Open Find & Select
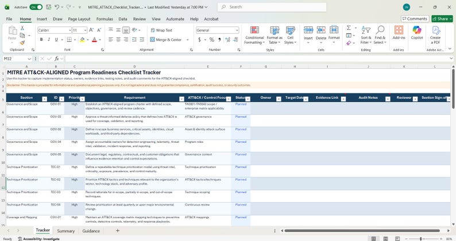456x241 pixels. click(x=380, y=35)
